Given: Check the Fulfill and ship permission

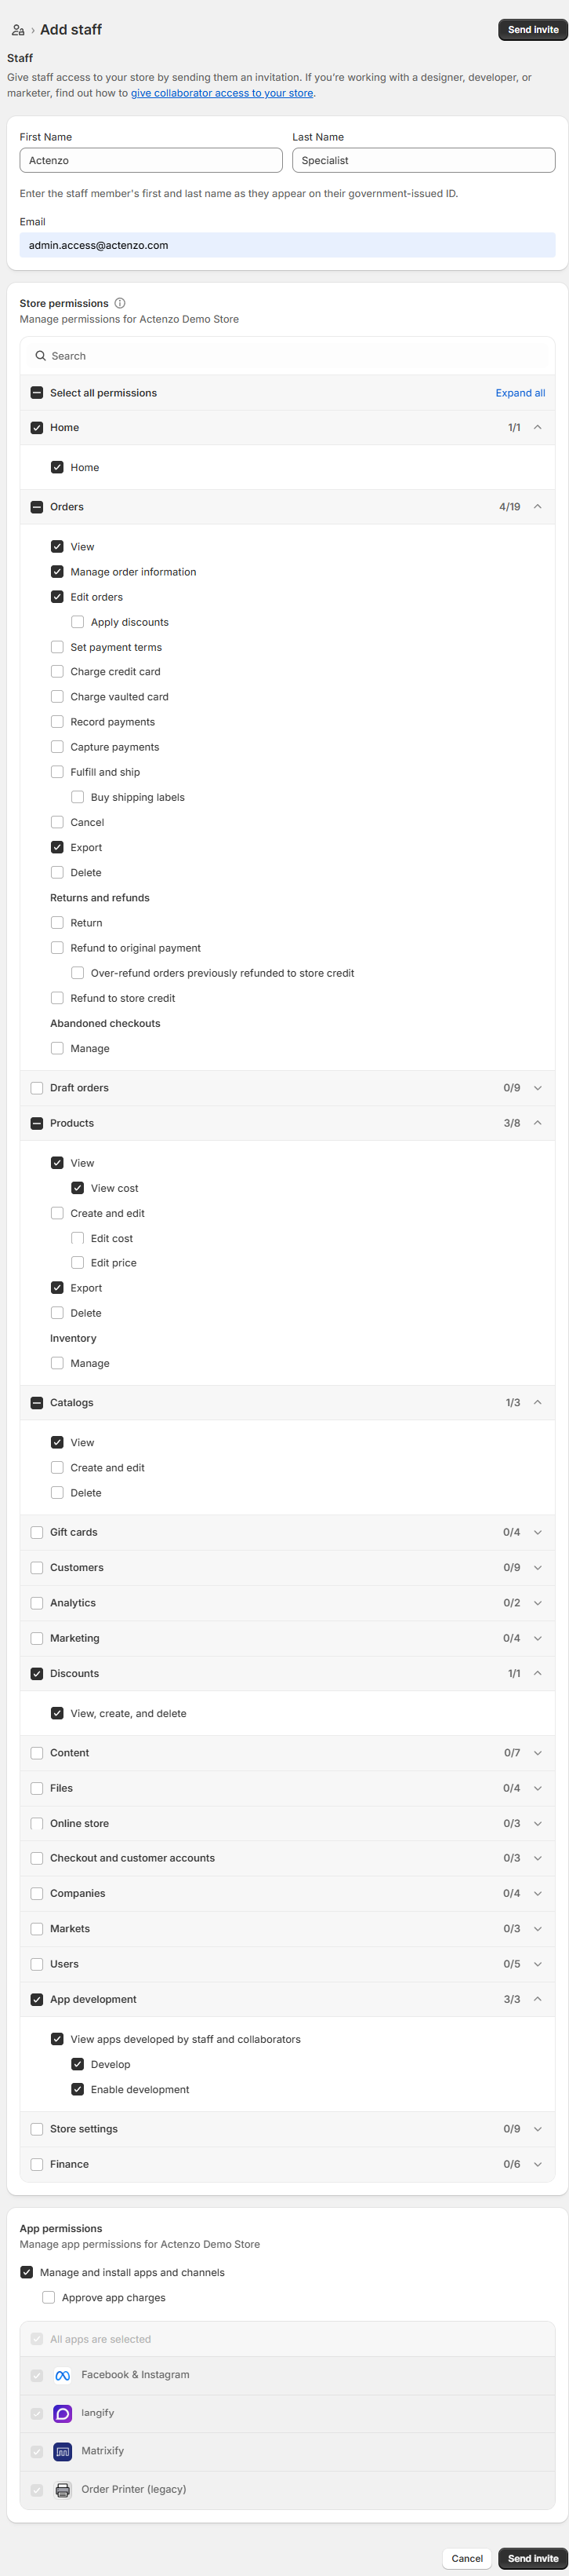Looking at the screenshot, I should pyautogui.click(x=57, y=772).
